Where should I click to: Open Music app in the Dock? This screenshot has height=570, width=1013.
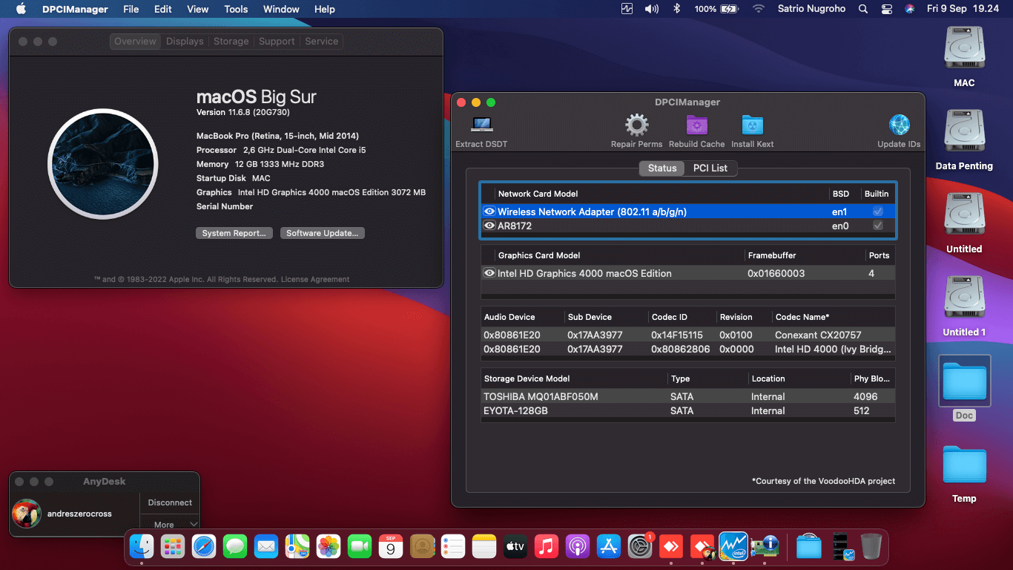(x=547, y=547)
